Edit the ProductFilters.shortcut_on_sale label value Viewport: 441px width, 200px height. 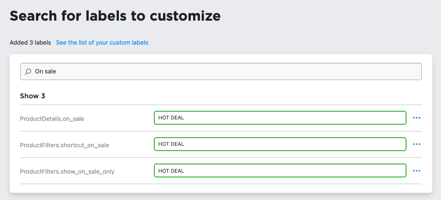(280, 144)
